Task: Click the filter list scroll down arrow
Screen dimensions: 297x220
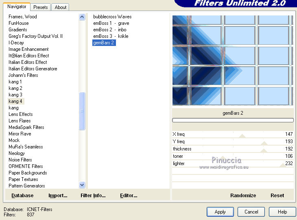Action: pyautogui.click(x=82, y=185)
